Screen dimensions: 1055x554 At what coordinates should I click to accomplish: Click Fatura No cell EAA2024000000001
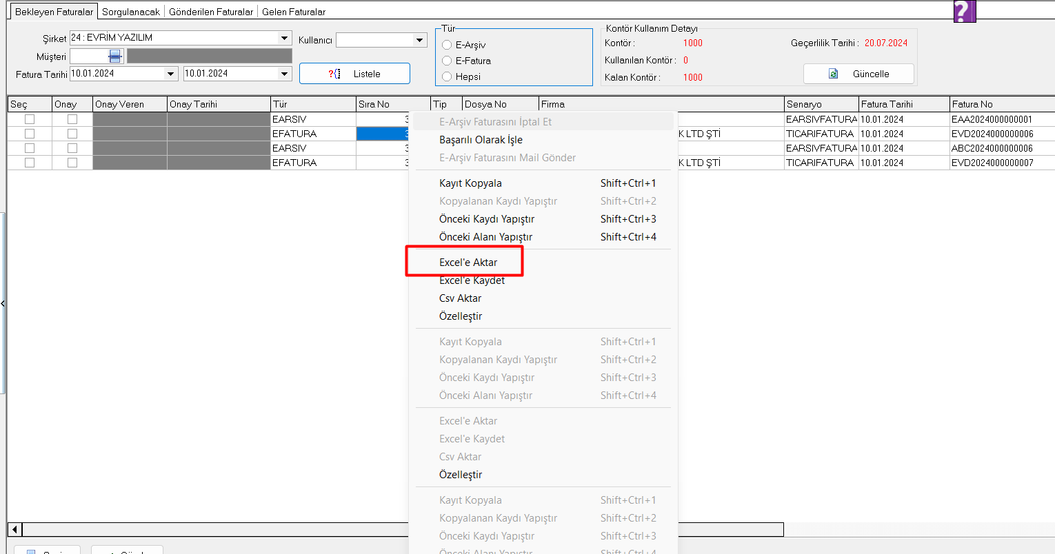(x=1002, y=119)
